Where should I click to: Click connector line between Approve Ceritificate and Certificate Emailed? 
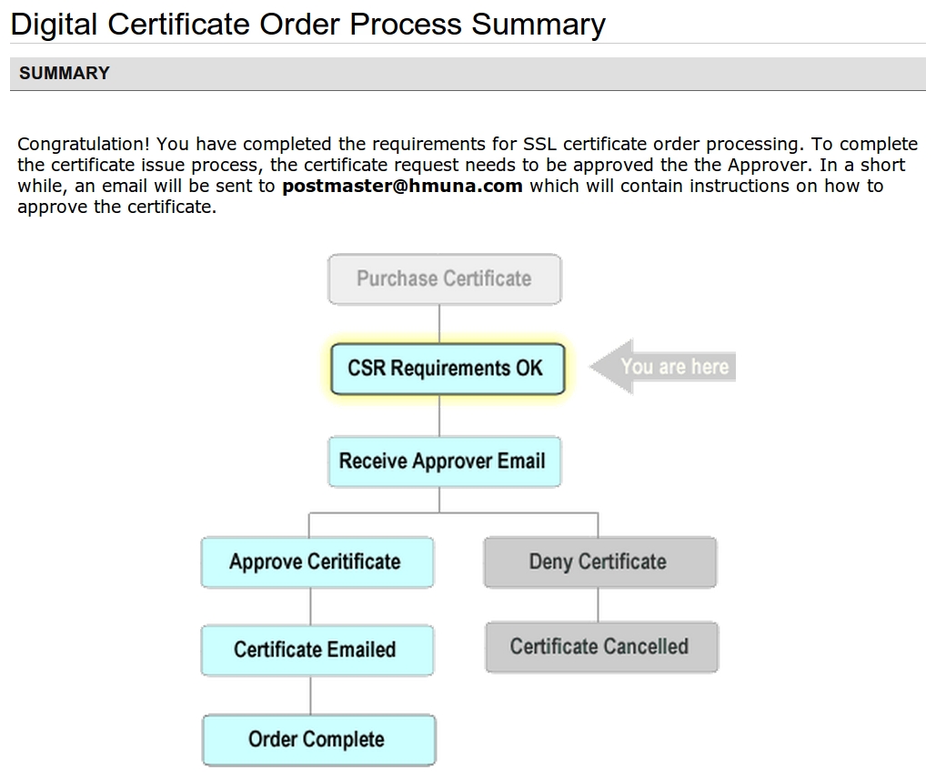point(311,605)
